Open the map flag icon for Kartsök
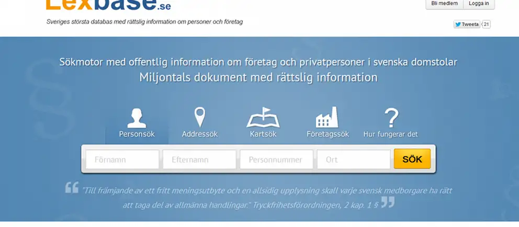The width and height of the screenshot is (519, 227). pyautogui.click(x=263, y=118)
